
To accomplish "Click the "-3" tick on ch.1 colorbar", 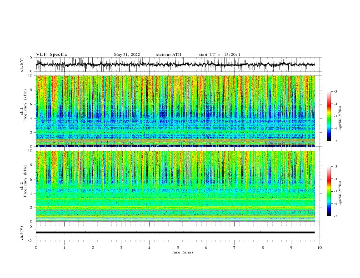I will pos(335,91).
